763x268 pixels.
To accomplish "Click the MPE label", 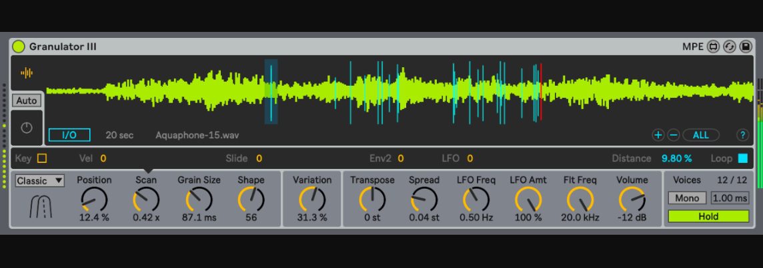I will pyautogui.click(x=693, y=47).
